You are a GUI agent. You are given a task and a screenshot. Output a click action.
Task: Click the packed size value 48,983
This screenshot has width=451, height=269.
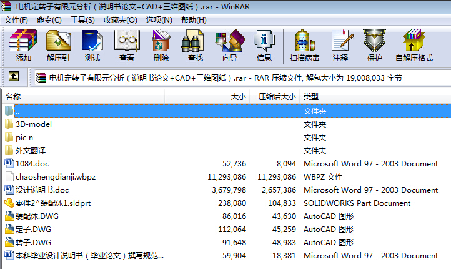tap(284, 243)
